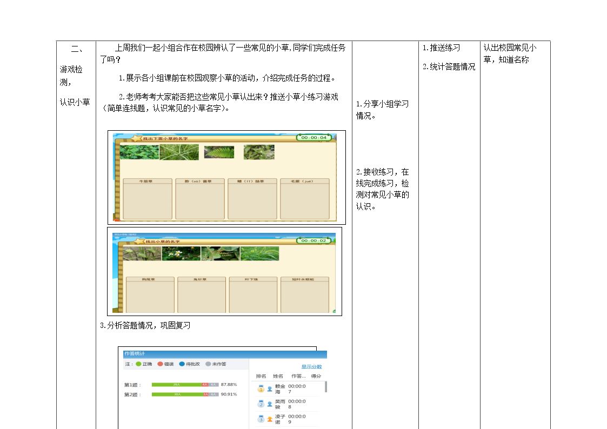This screenshot has height=429, width=607.
Task: Click the 00:00:02 timer badge
Action: click(313, 240)
